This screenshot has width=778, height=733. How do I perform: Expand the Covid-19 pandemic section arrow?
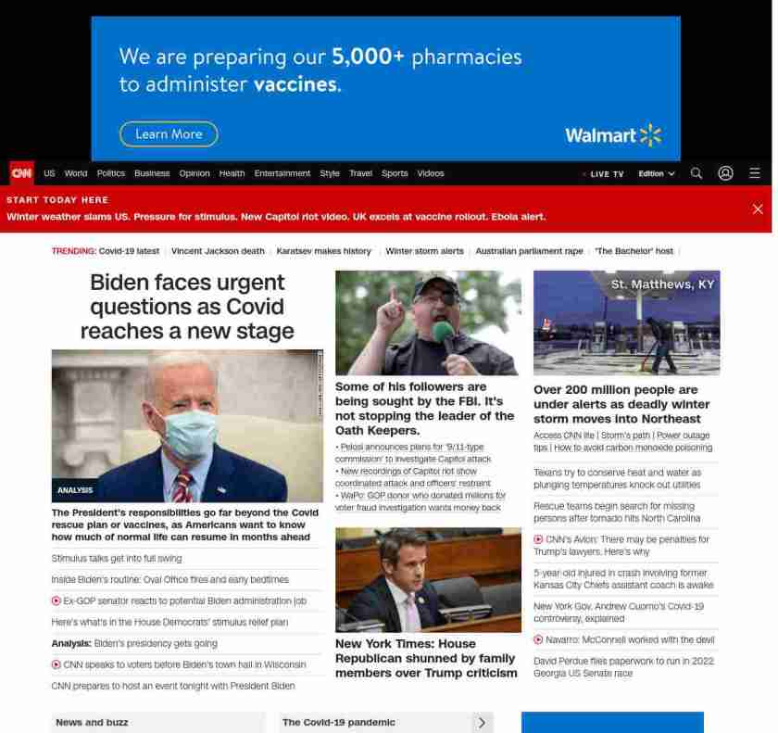(x=481, y=723)
